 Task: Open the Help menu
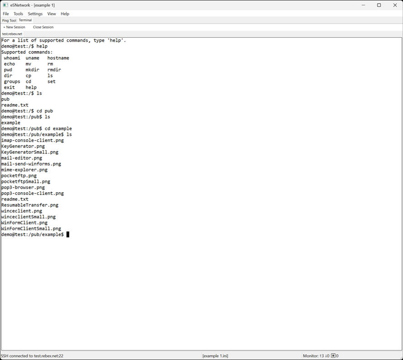click(65, 14)
